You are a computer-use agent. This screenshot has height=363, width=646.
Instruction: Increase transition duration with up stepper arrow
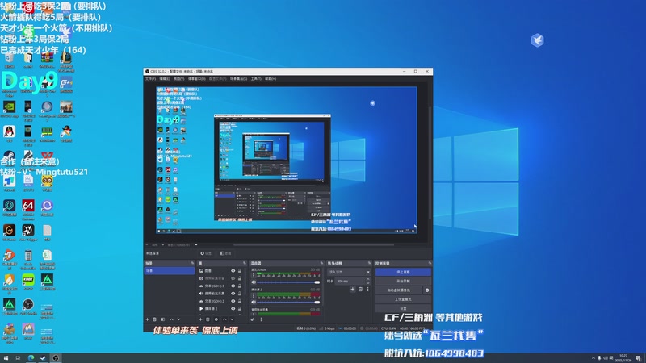click(x=368, y=279)
